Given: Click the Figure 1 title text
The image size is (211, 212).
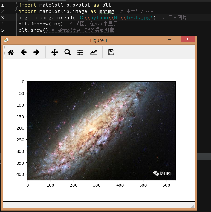Looking at the screenshot, I should (x=99, y=40).
